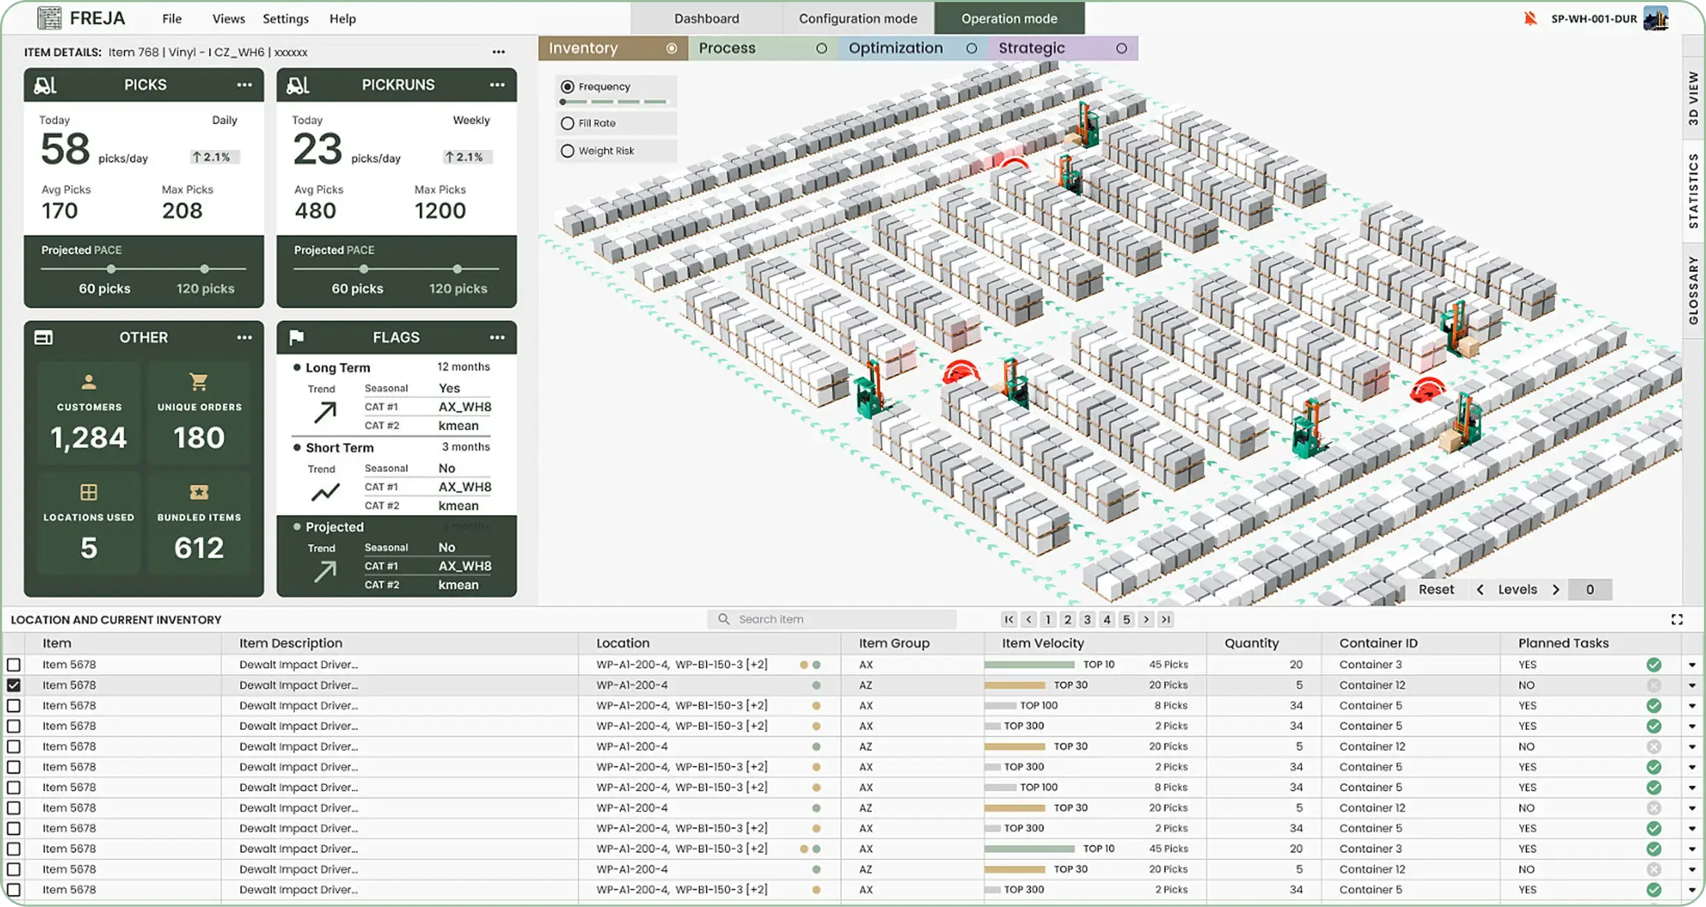Open the OTHER panel three-dot menu

click(x=244, y=337)
